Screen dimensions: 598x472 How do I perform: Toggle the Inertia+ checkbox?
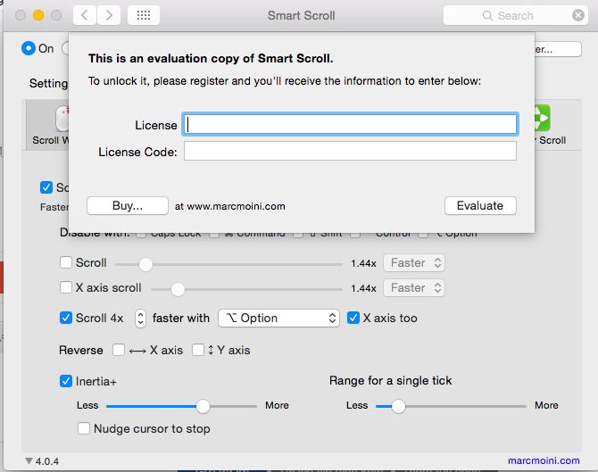click(x=66, y=381)
